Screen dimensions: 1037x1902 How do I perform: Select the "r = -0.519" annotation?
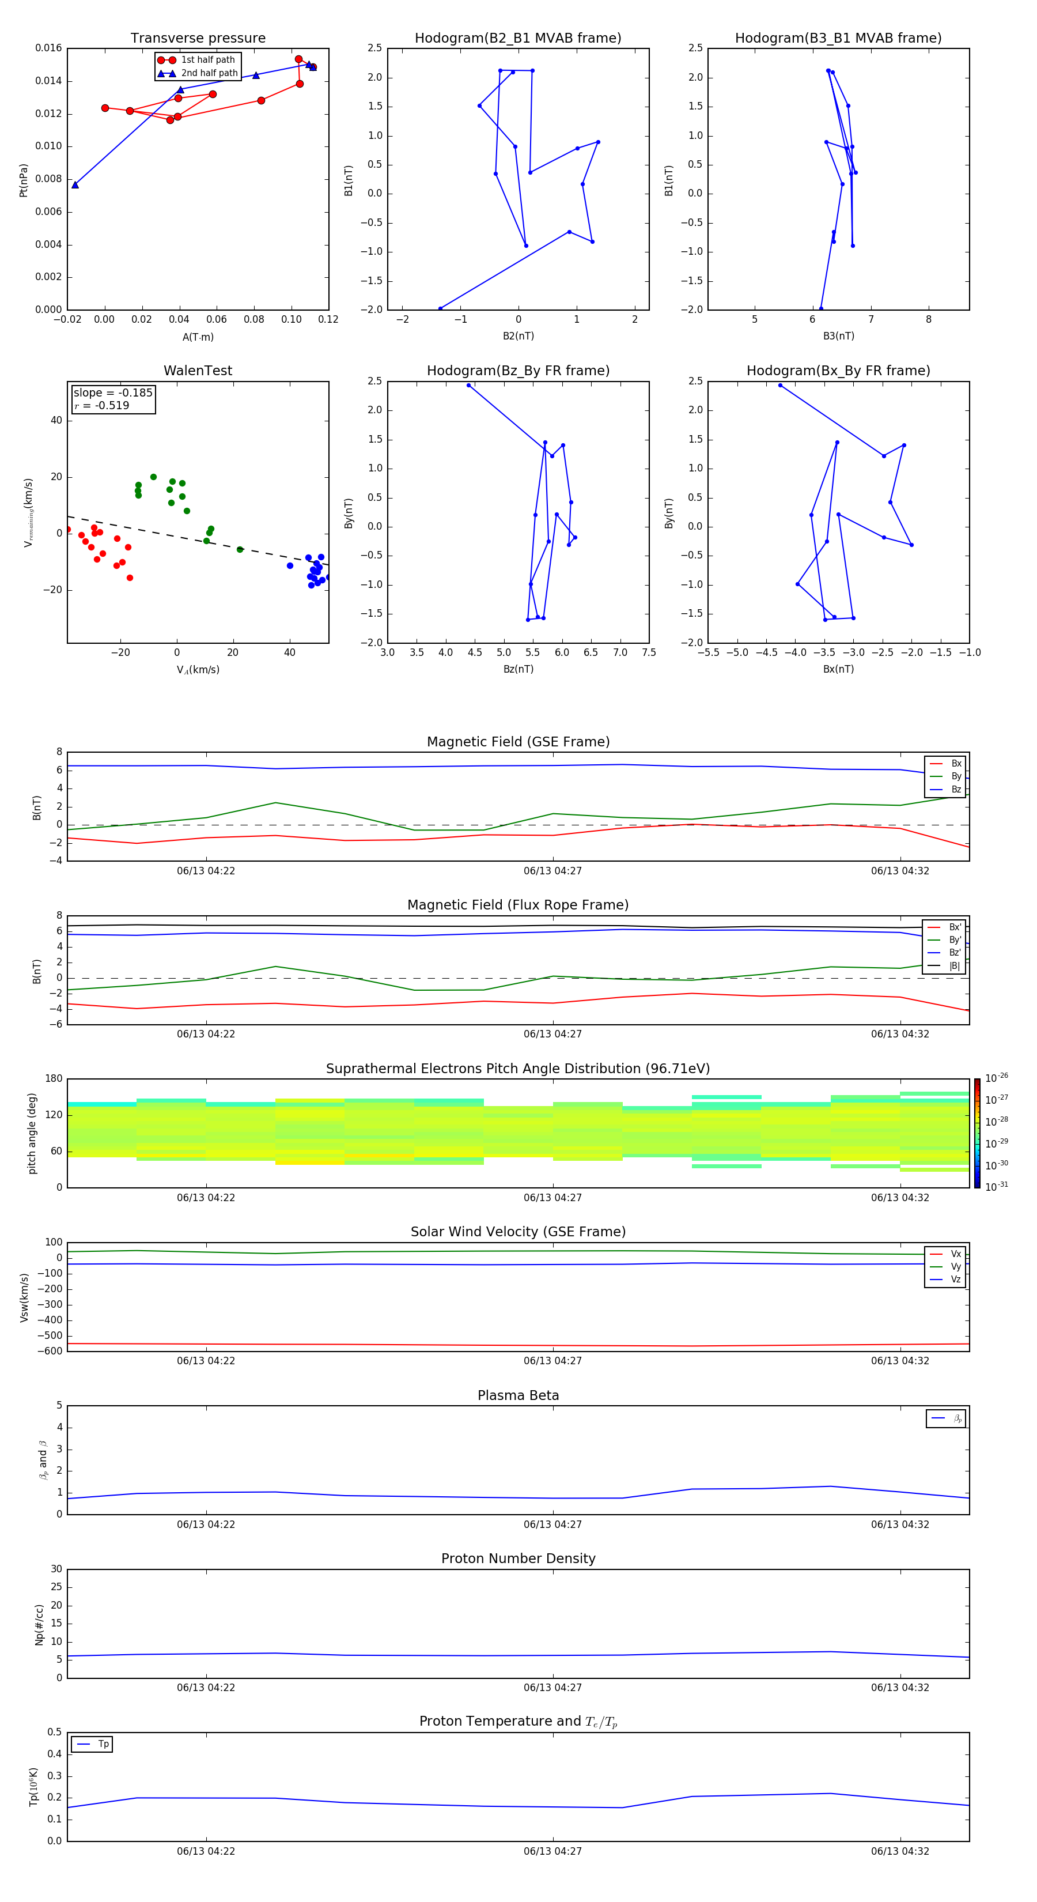point(102,405)
